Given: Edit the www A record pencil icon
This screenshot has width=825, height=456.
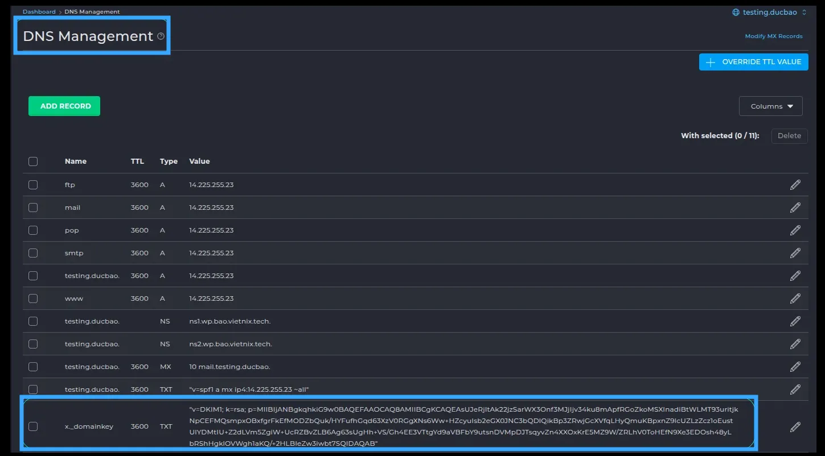Looking at the screenshot, I should click(x=795, y=299).
